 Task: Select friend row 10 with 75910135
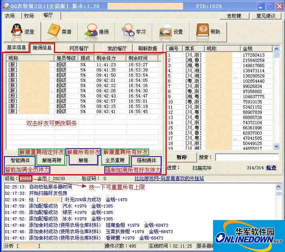point(220,102)
